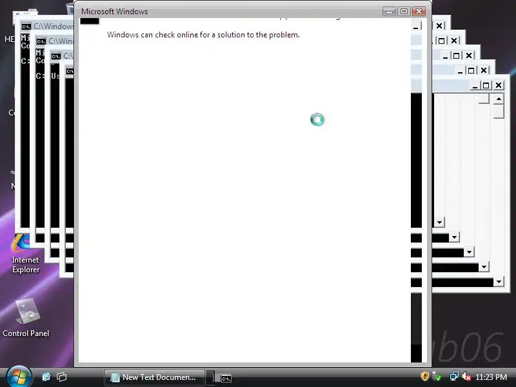The height and width of the screenshot is (387, 516).
Task: Click the 'Windows can check online' message text
Action: [203, 35]
